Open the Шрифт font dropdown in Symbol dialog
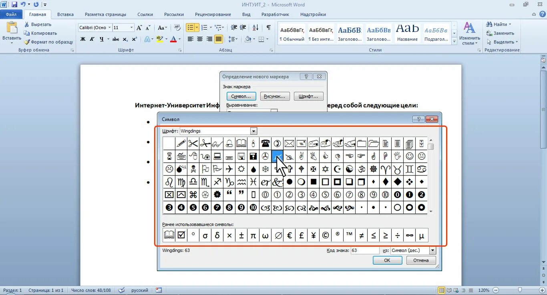Viewport: 547px width, 295px height. pos(253,131)
